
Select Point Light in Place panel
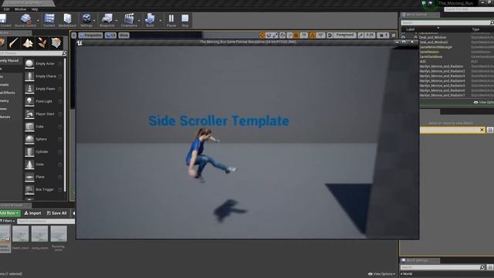coord(43,101)
